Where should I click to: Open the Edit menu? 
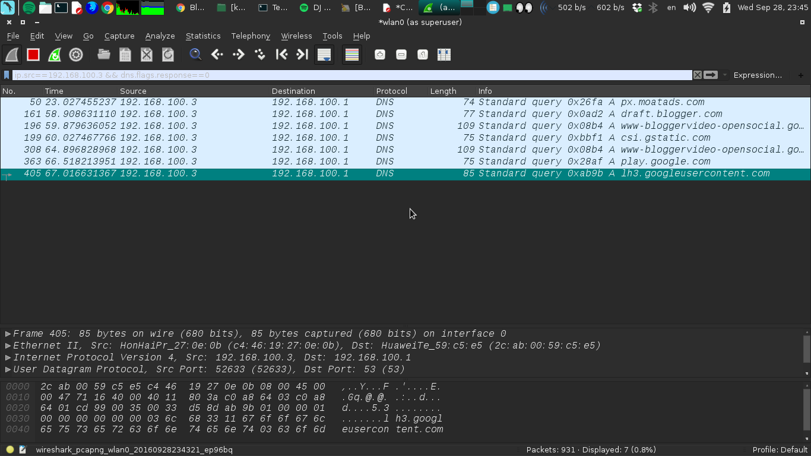pyautogui.click(x=37, y=36)
